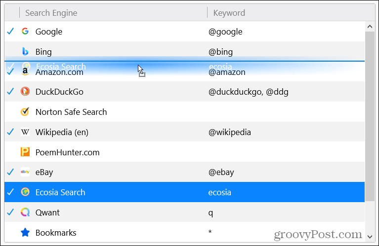Click the scrollbar down arrow
Viewport: 379px width, 246px height.
tap(370, 237)
